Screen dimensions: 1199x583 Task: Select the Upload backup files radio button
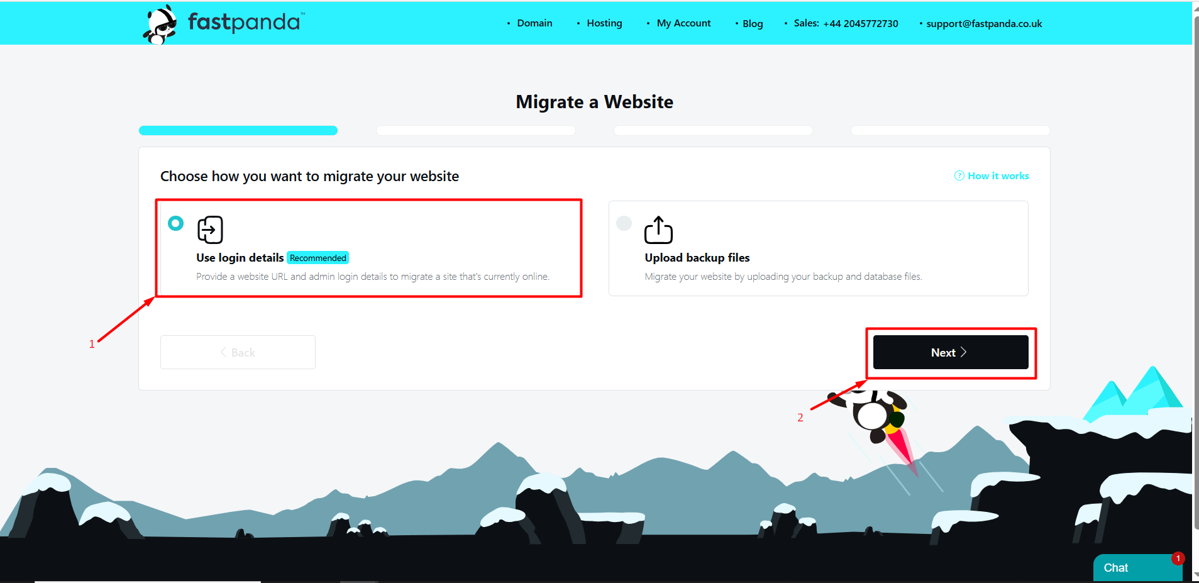click(x=624, y=223)
